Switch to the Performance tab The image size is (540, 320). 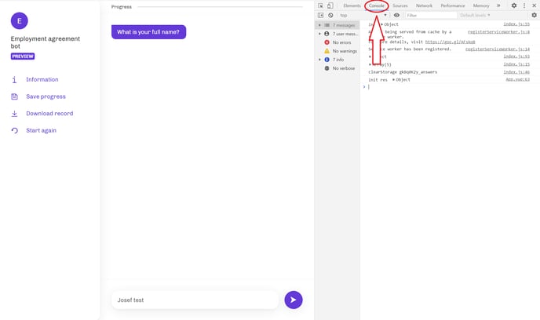[453, 5]
